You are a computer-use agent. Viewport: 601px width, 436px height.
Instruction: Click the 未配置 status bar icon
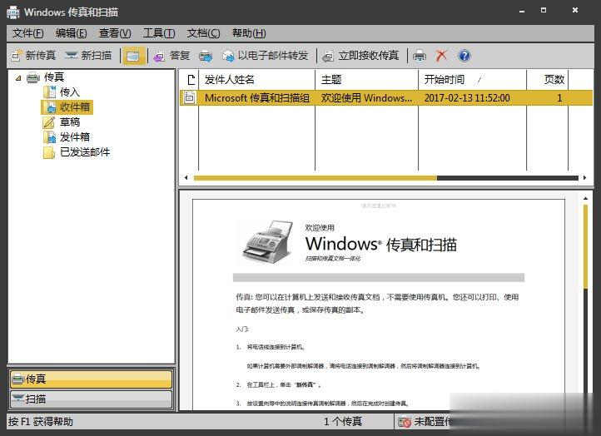point(405,422)
